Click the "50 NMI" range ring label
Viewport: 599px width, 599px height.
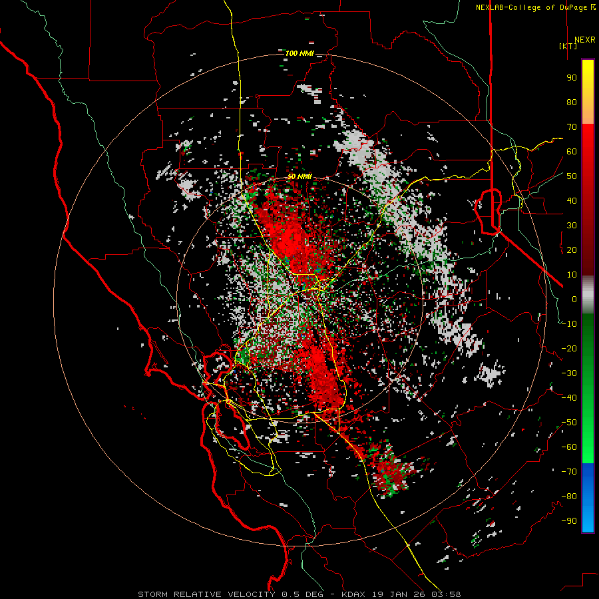click(x=299, y=176)
